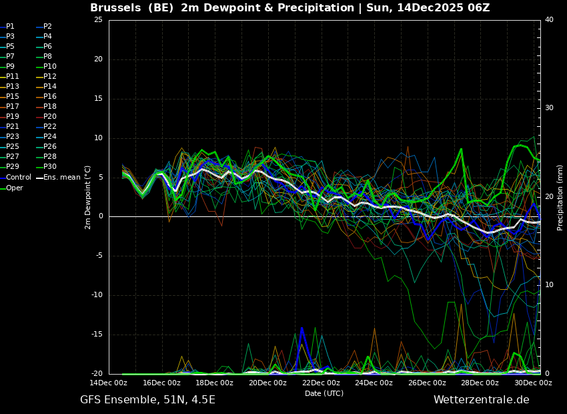Click the P21 legend label
The width and height of the screenshot is (567, 414).
click(x=12, y=127)
